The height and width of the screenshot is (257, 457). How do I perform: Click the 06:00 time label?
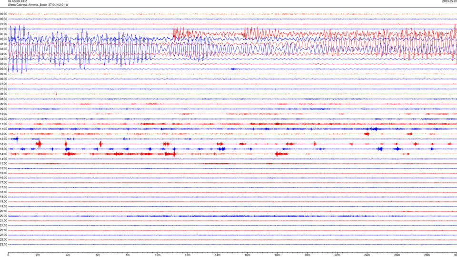pyautogui.click(x=3, y=74)
